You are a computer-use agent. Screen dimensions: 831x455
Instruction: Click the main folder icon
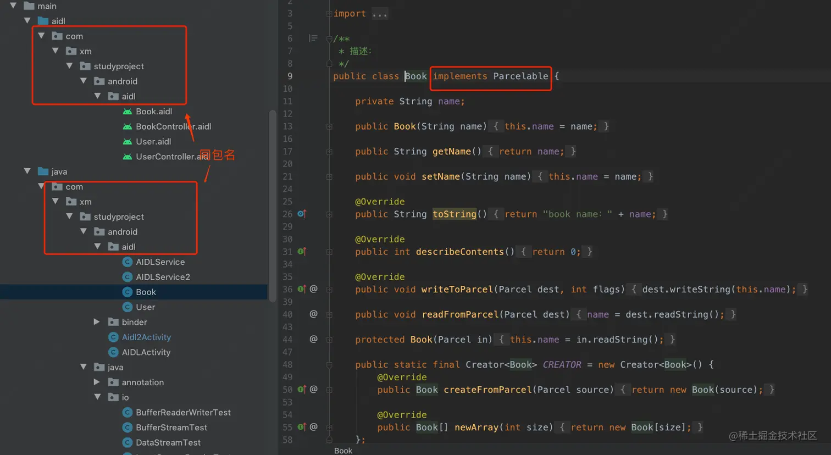coord(29,5)
